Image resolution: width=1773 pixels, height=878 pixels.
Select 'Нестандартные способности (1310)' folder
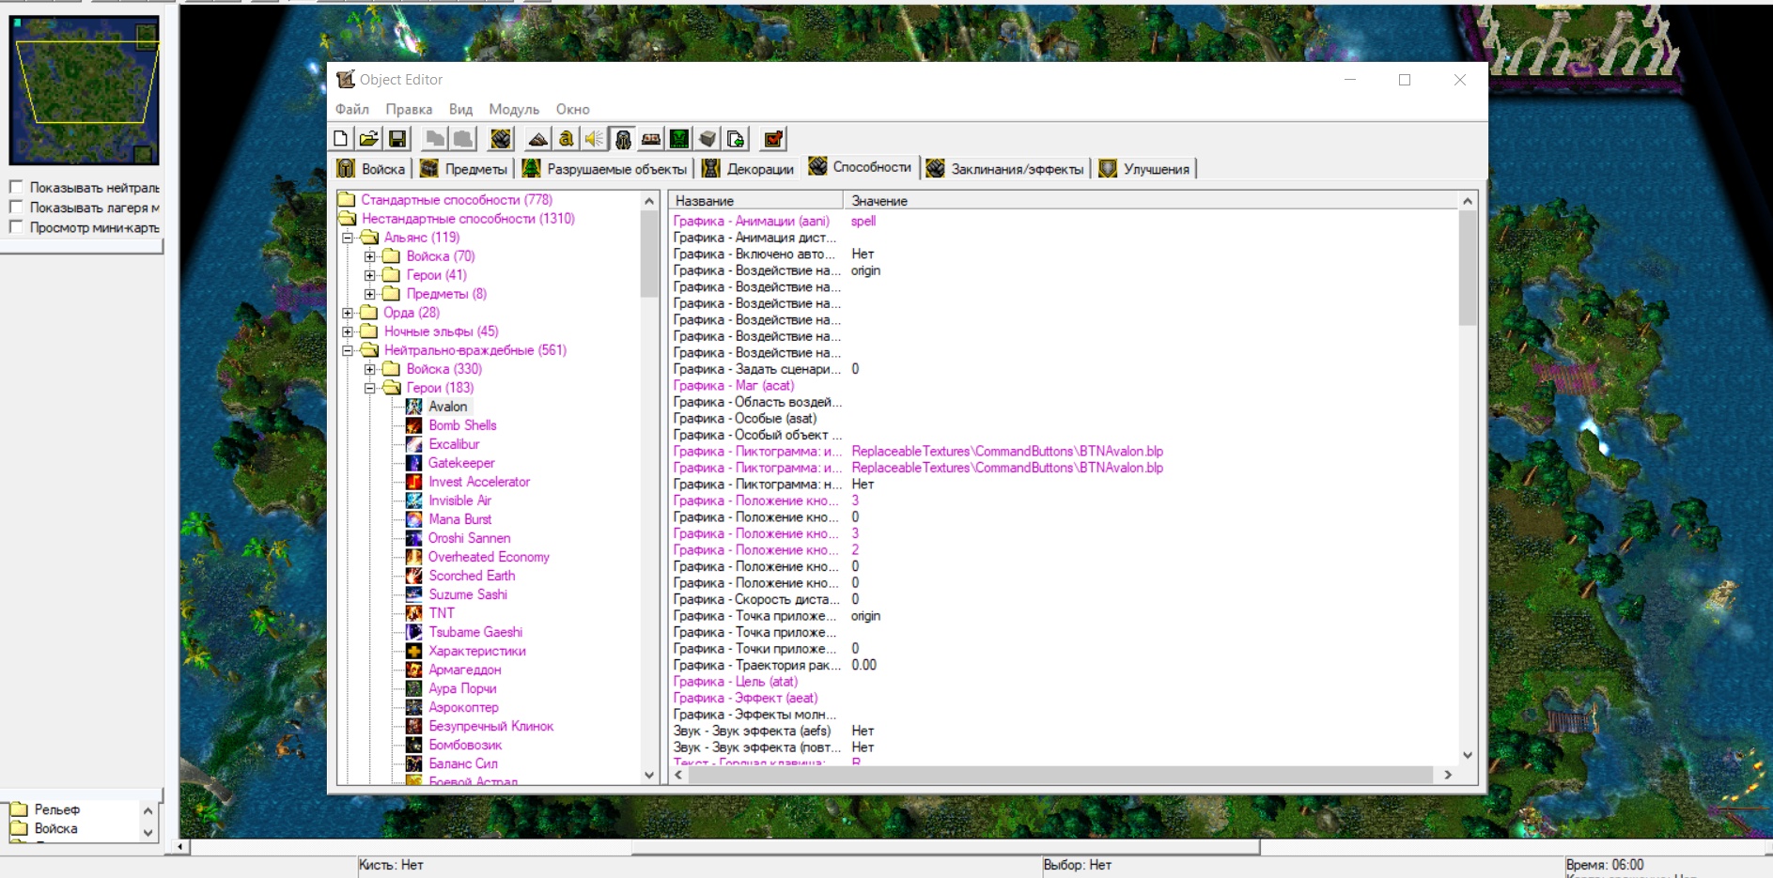[468, 219]
